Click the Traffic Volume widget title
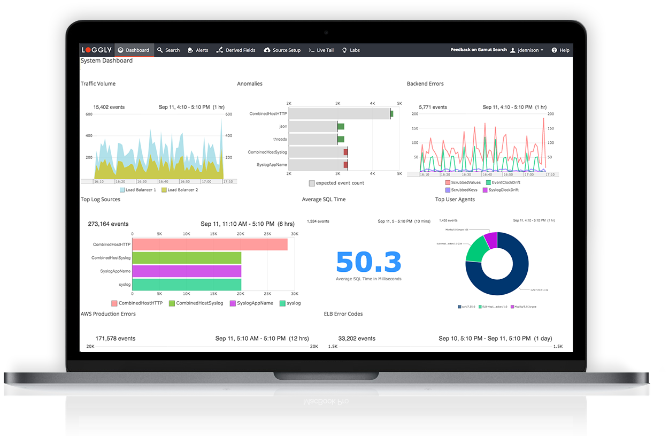The image size is (669, 436). 98,83
